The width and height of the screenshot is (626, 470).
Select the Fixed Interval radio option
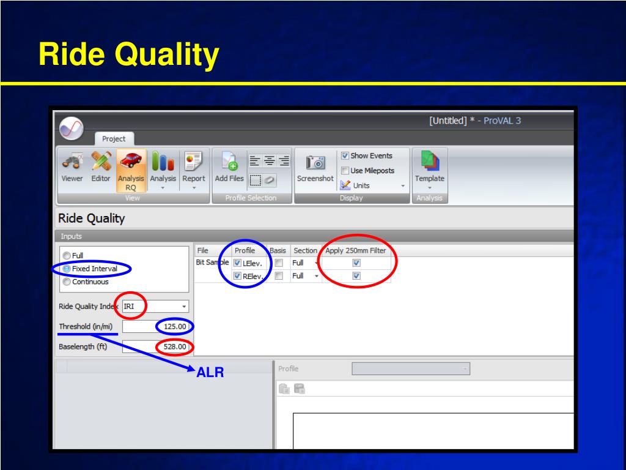point(67,269)
